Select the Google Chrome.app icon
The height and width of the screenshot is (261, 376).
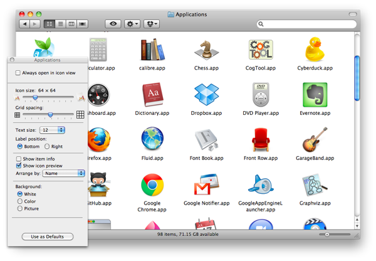(x=152, y=185)
